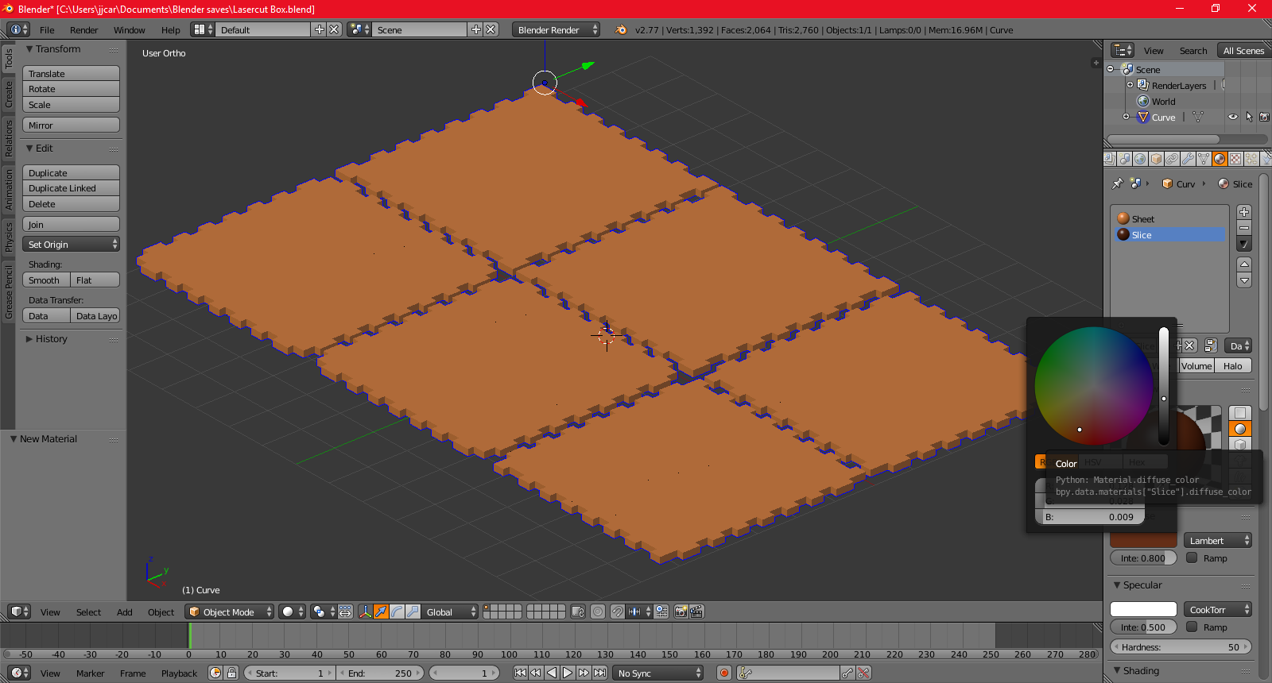Play the animation in reverse

tap(552, 673)
